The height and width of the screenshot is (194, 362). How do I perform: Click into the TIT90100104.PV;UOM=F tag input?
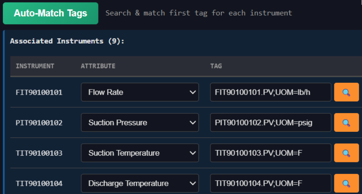tap(270, 183)
